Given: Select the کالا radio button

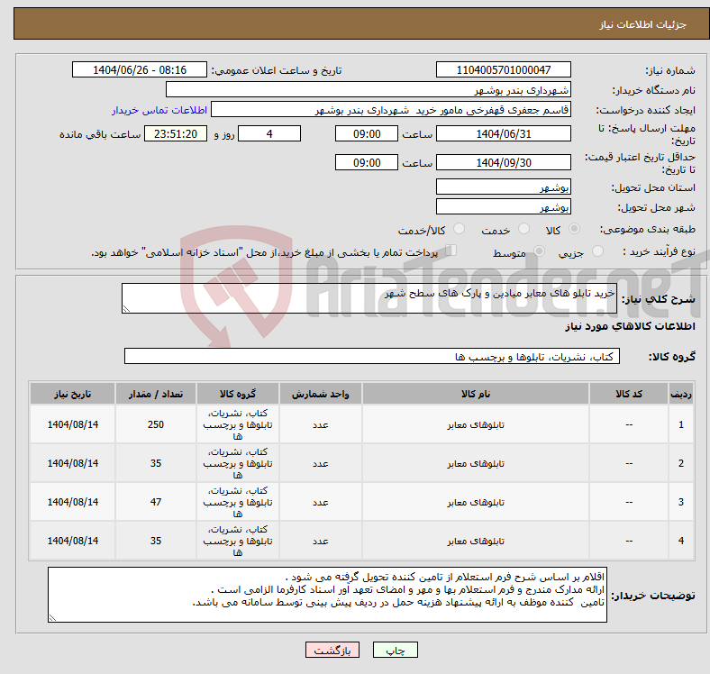Looking at the screenshot, I should [x=574, y=229].
